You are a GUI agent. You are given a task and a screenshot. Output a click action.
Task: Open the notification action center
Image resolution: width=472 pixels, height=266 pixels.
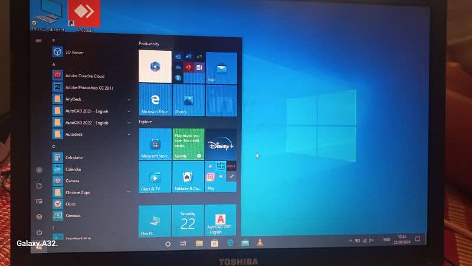418,239
